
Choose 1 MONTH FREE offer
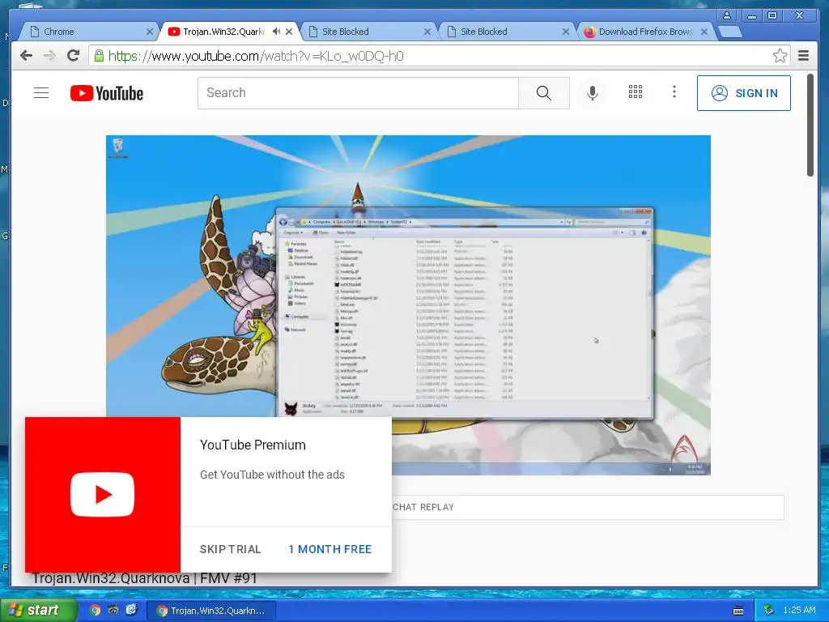330,549
